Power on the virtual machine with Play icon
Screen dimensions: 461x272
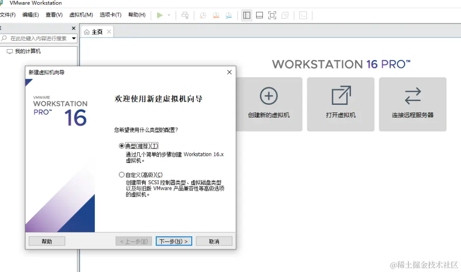(160, 15)
